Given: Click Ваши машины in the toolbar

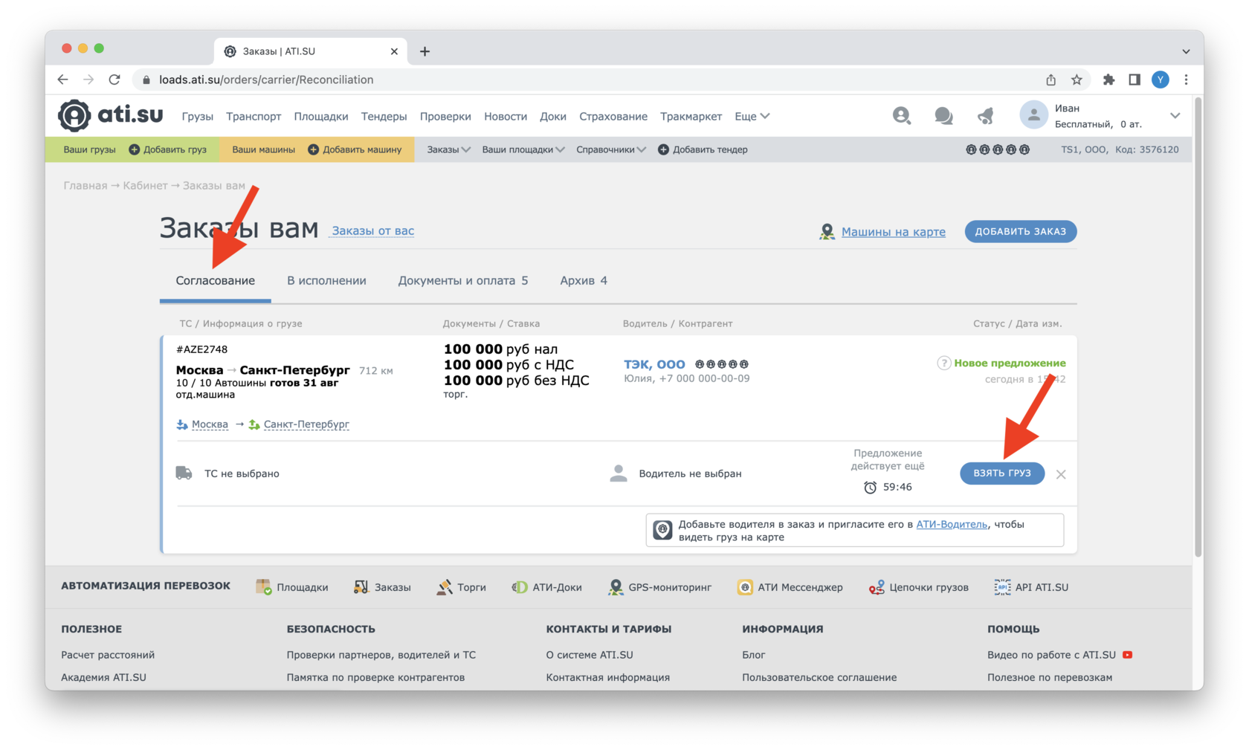Looking at the screenshot, I should [263, 149].
